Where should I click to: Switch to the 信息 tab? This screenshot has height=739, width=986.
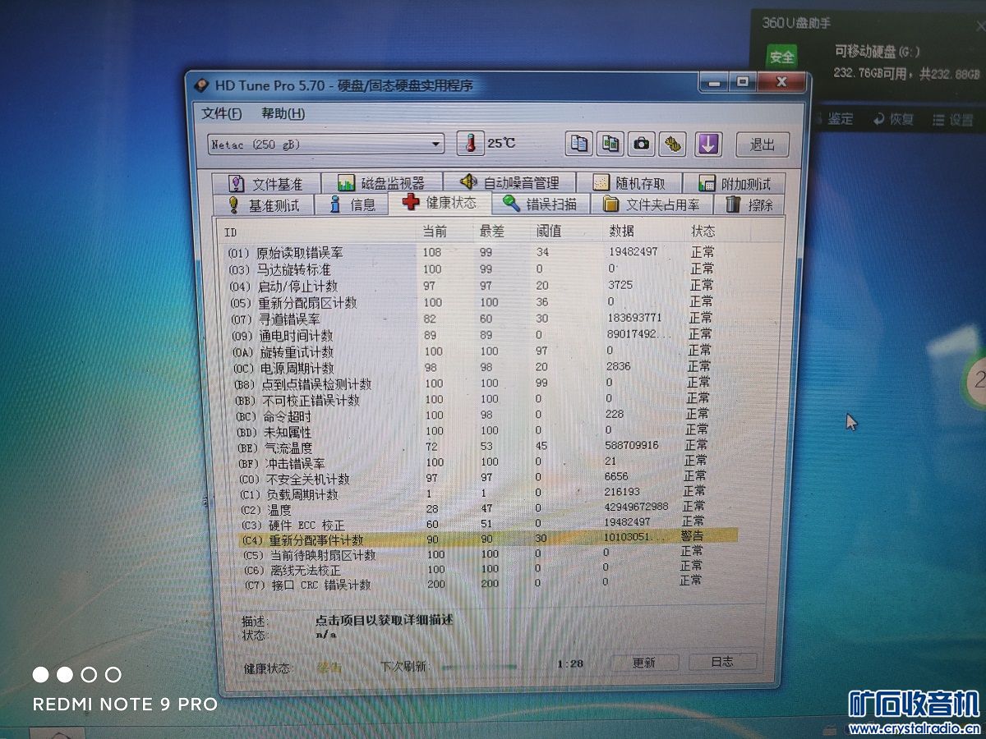[x=352, y=204]
